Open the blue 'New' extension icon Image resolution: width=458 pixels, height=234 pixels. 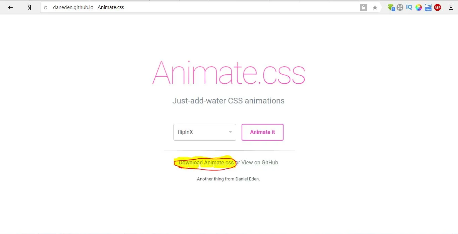click(x=428, y=7)
